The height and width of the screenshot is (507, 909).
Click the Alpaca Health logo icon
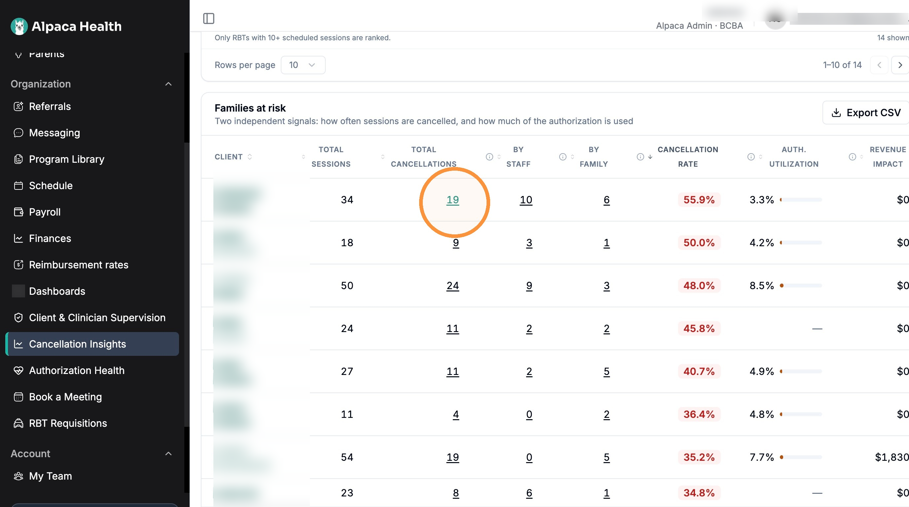[x=19, y=26]
